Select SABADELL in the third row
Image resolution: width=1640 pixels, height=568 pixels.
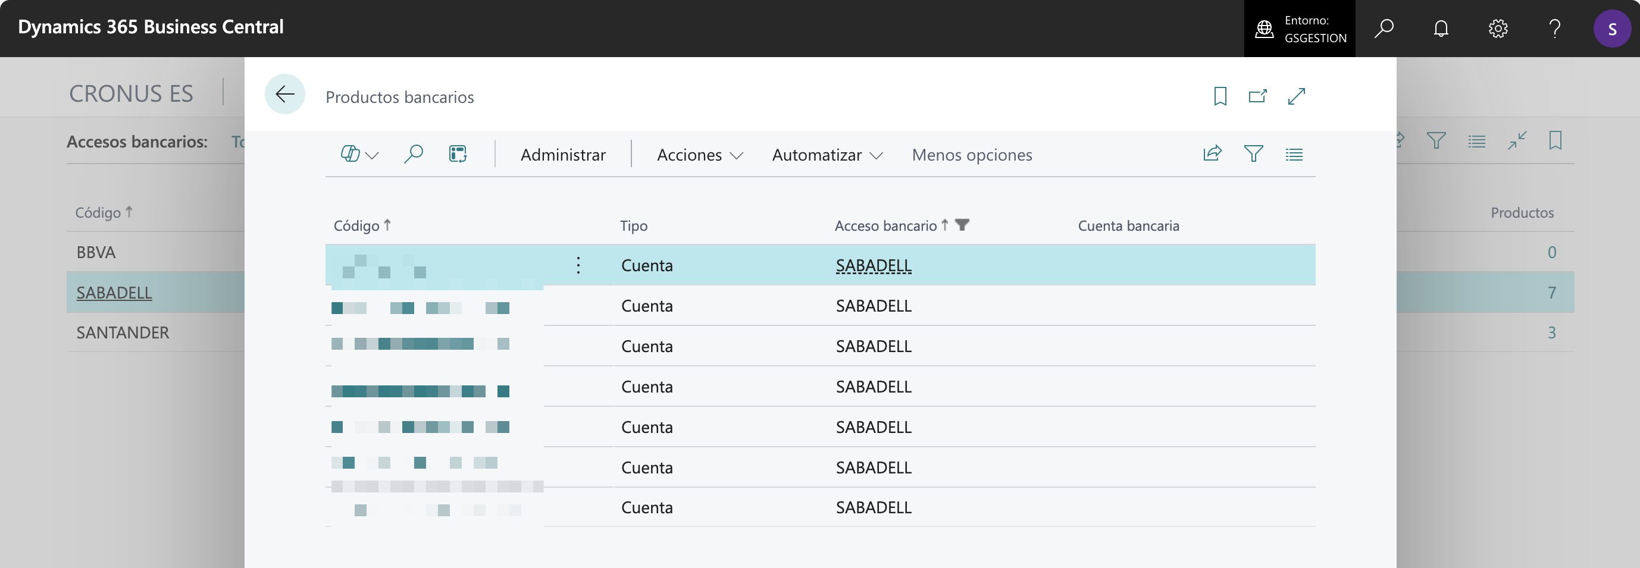point(874,347)
